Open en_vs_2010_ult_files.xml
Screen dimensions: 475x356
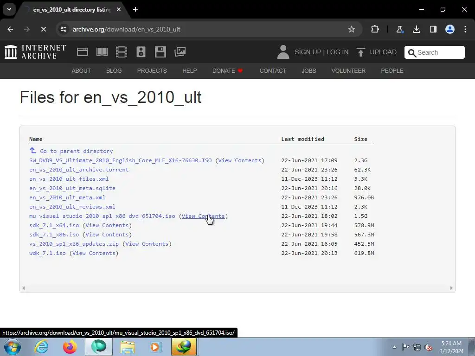coord(69,179)
